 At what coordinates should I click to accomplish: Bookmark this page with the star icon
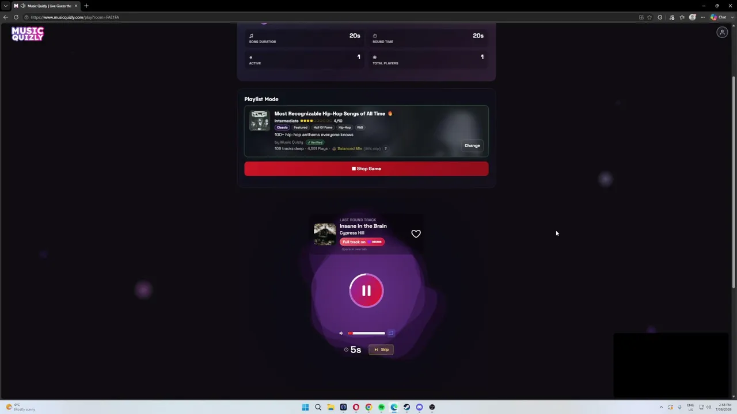[x=649, y=17]
